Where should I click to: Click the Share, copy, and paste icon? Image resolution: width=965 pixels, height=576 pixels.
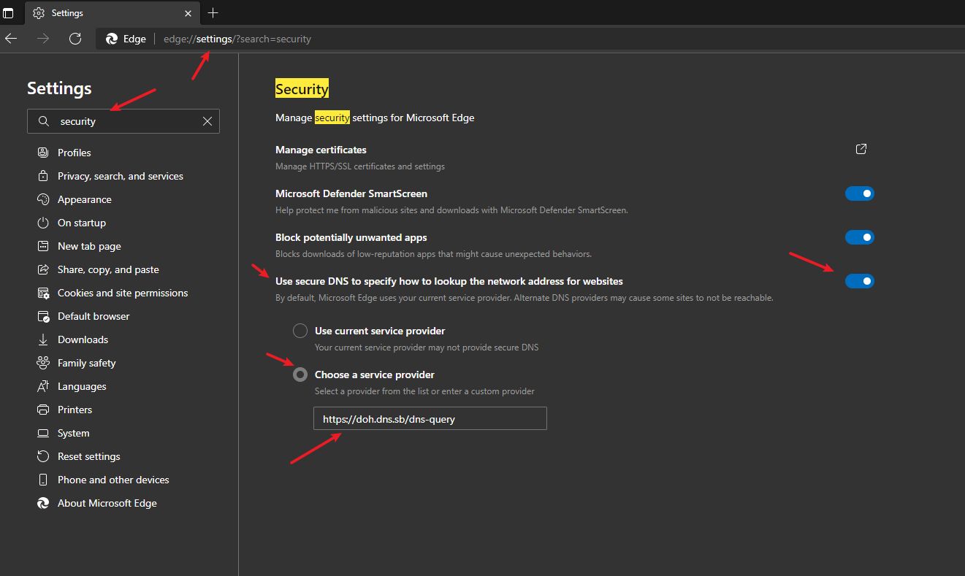(x=43, y=269)
